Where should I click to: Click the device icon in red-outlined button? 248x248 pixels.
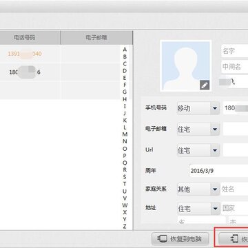coord(234,239)
